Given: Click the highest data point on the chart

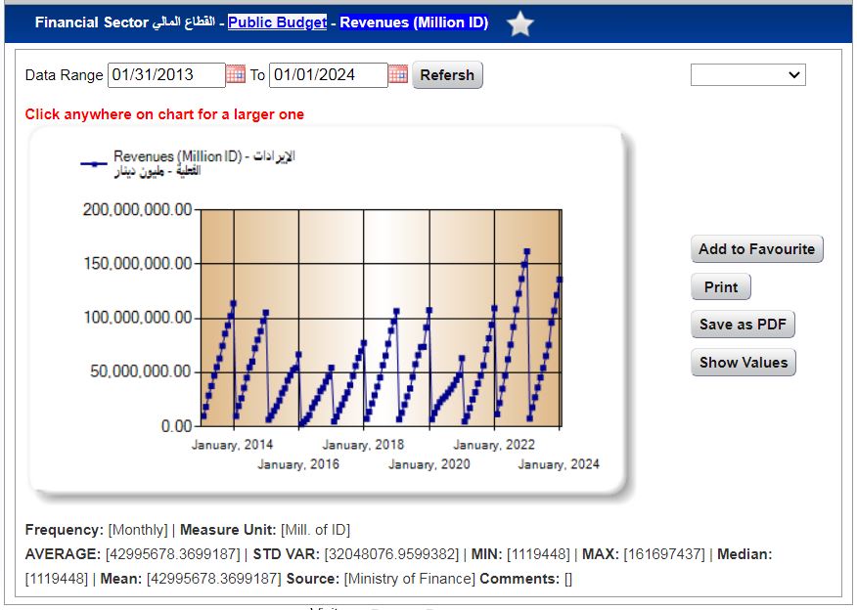Looking at the screenshot, I should click(x=527, y=251).
